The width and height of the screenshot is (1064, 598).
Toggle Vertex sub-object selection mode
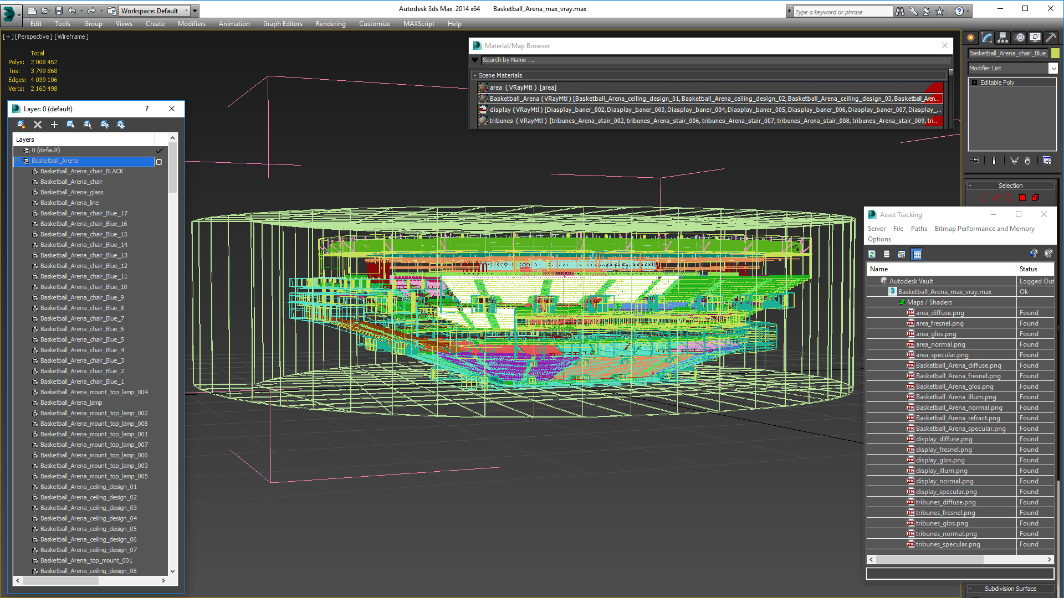pyautogui.click(x=983, y=198)
